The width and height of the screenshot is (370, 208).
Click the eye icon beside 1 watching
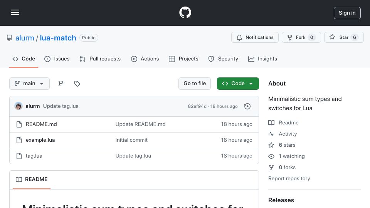271,156
